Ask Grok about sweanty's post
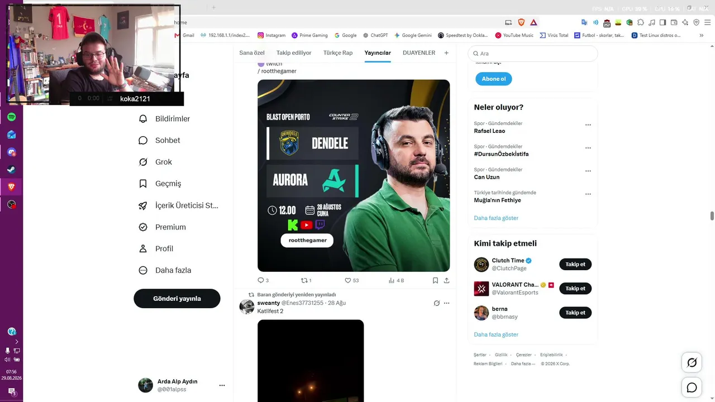Image resolution: width=715 pixels, height=402 pixels. pos(437,303)
